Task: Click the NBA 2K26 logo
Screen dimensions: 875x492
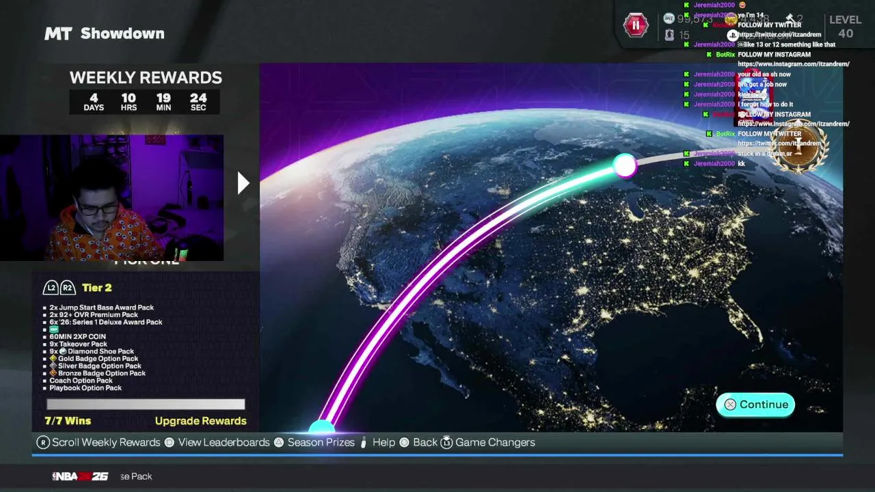Action: pos(80,476)
